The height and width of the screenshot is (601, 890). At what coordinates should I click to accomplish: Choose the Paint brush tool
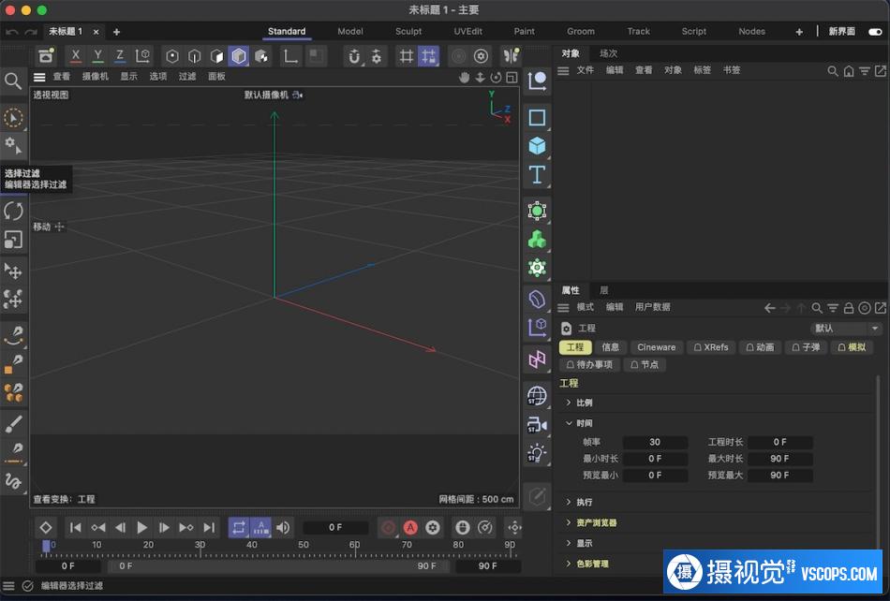coord(13,423)
